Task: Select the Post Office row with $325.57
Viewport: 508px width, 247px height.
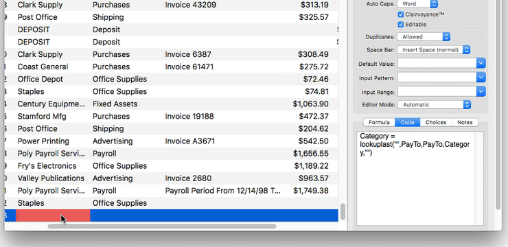Action: point(172,17)
